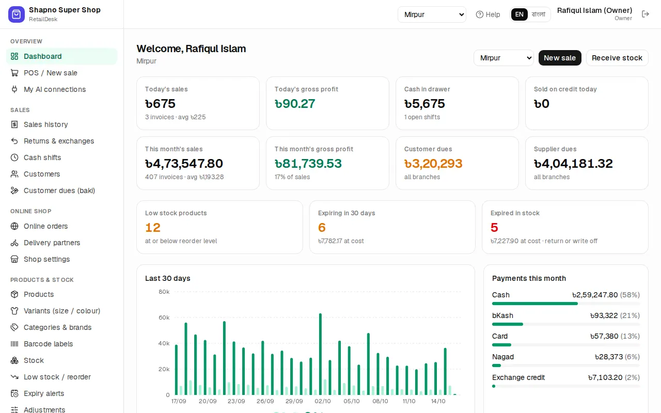Click the Delivery partners bike icon

tap(14, 243)
